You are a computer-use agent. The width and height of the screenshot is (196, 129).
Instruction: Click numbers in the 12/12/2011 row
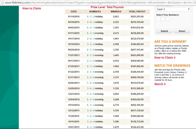click(95, 110)
